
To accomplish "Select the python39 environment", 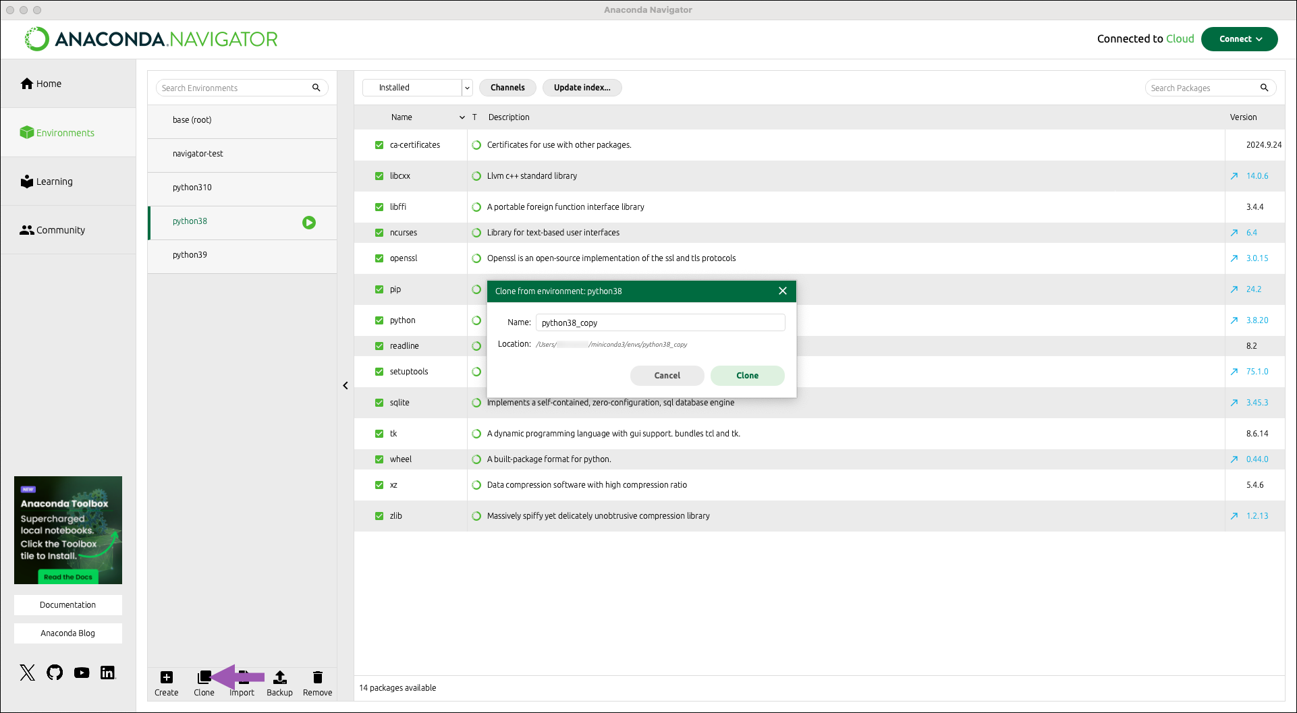I will (242, 256).
